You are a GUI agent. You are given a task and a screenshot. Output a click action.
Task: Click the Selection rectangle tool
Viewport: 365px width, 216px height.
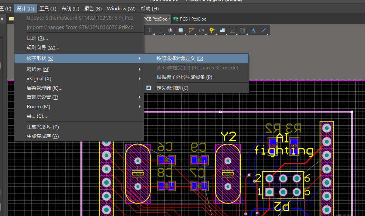(x=160, y=30)
